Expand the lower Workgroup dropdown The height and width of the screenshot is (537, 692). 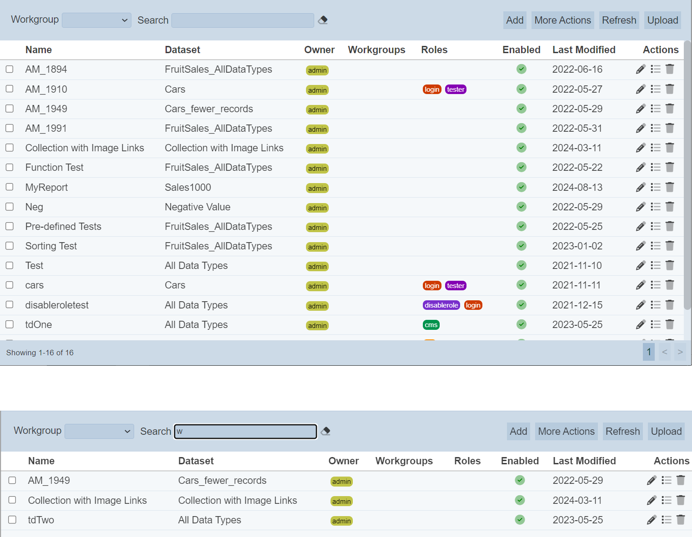point(99,431)
